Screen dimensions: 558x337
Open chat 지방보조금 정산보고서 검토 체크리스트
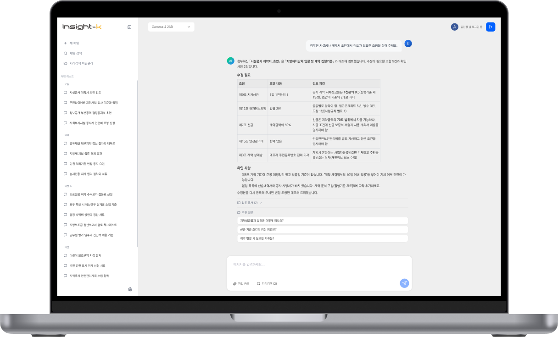pyautogui.click(x=93, y=225)
